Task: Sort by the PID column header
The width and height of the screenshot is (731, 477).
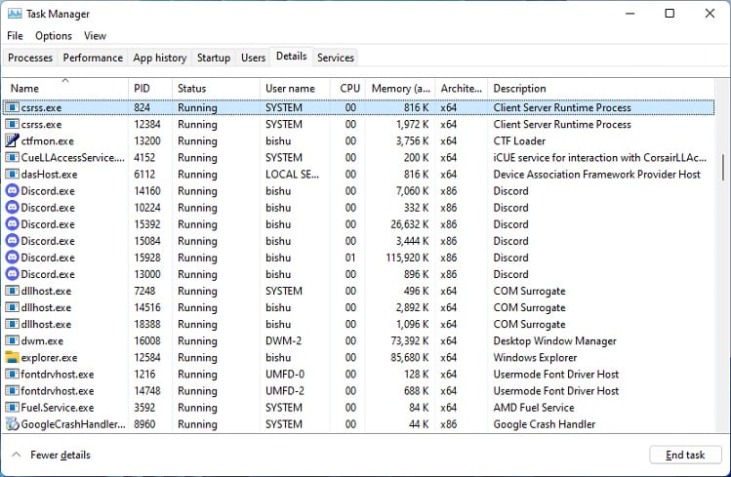Action: click(x=150, y=89)
